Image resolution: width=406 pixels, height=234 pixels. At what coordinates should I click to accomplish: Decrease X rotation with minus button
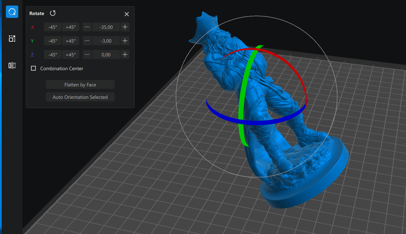point(87,27)
